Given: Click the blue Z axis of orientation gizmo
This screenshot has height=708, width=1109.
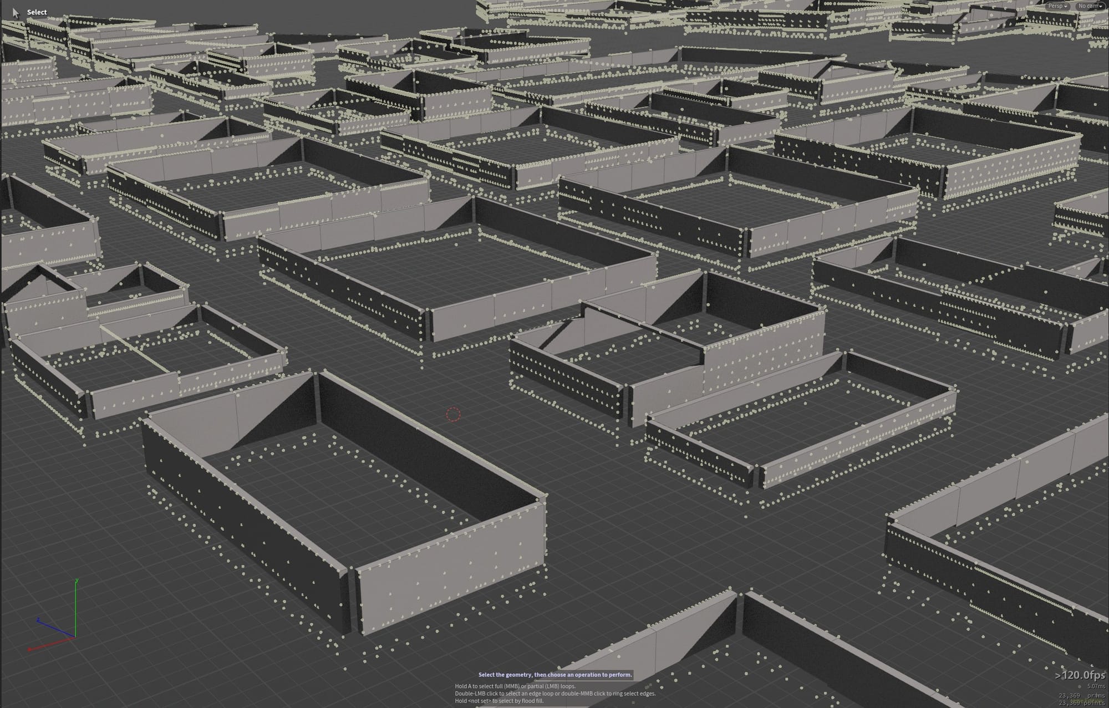Looking at the screenshot, I should click(x=55, y=629).
